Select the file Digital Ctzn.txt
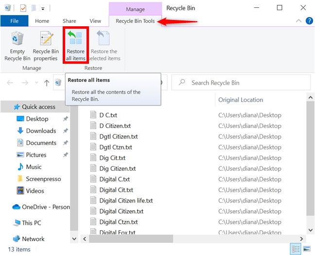 click(x=119, y=222)
